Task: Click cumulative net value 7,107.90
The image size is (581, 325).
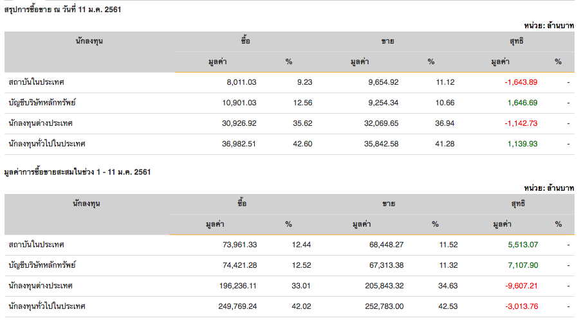Action: tap(523, 265)
